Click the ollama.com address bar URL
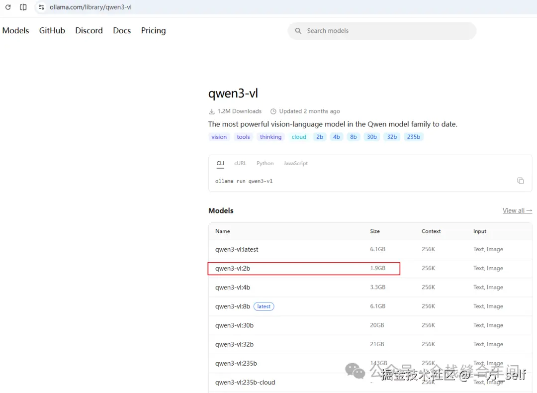Screen dimensions: 537x393 (90, 7)
